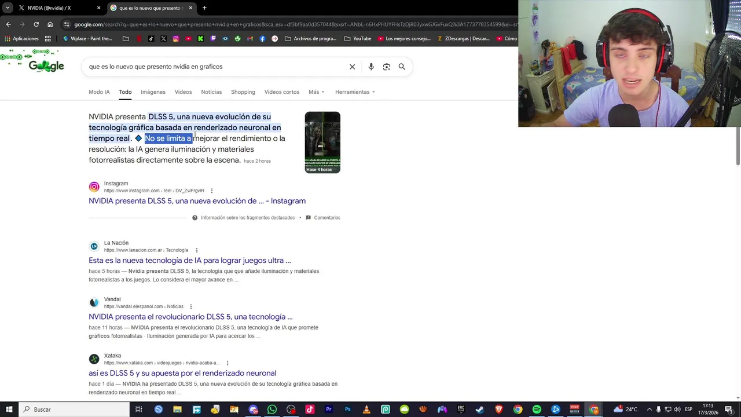741x417 pixels.
Task: Close the NVIDIA X tab
Action: 98,8
